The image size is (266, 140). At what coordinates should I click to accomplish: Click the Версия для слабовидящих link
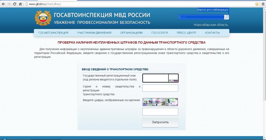click(x=213, y=10)
